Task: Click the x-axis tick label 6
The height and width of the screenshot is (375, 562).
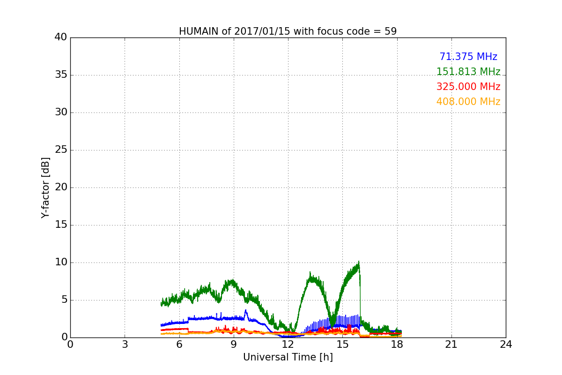Action: coord(179,345)
